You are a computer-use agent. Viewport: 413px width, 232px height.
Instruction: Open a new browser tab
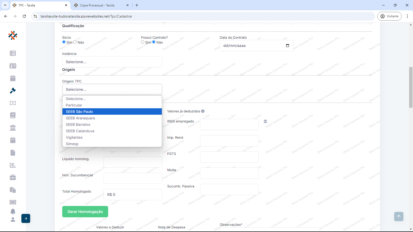137,5
